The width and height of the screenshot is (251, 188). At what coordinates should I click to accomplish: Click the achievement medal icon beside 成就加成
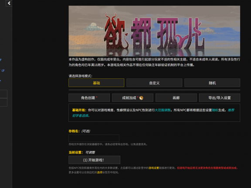click(x=141, y=98)
